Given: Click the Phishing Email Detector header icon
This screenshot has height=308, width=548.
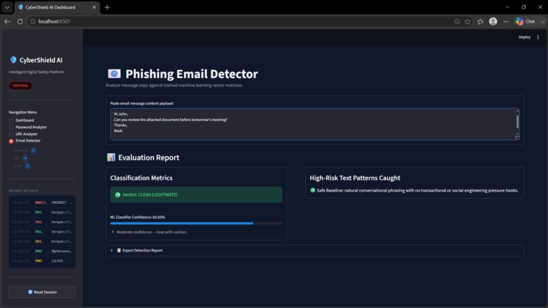Looking at the screenshot, I should tap(114, 73).
